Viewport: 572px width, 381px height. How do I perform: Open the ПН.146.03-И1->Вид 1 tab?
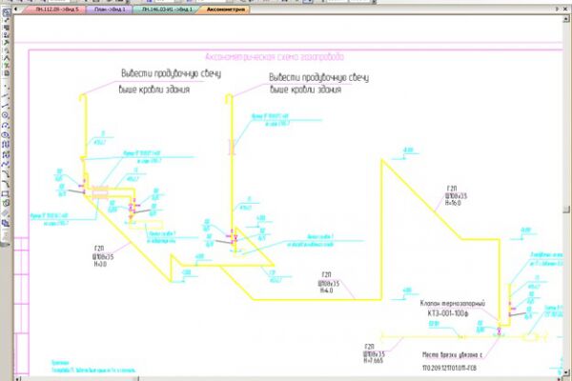(167, 10)
